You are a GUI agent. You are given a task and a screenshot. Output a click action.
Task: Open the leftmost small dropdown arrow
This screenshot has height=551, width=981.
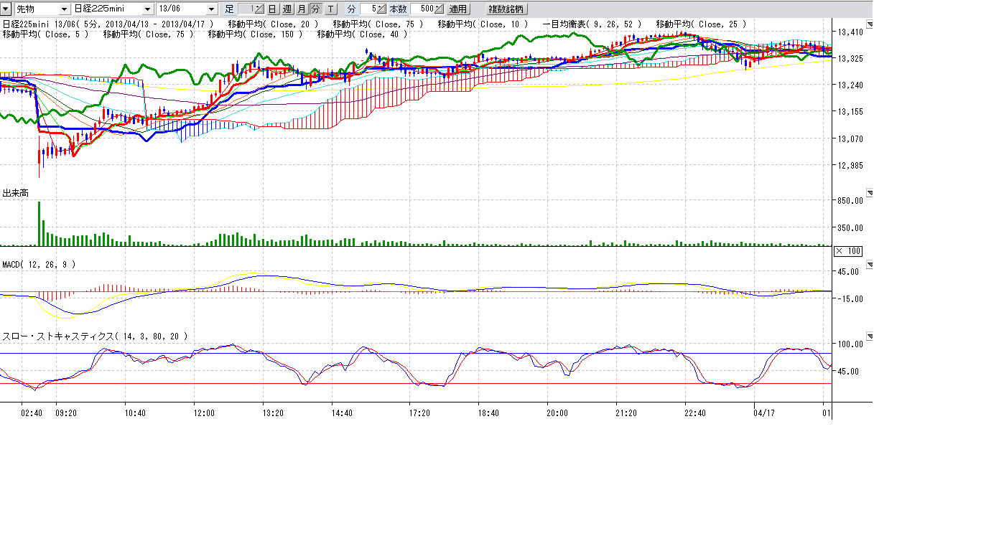point(6,9)
